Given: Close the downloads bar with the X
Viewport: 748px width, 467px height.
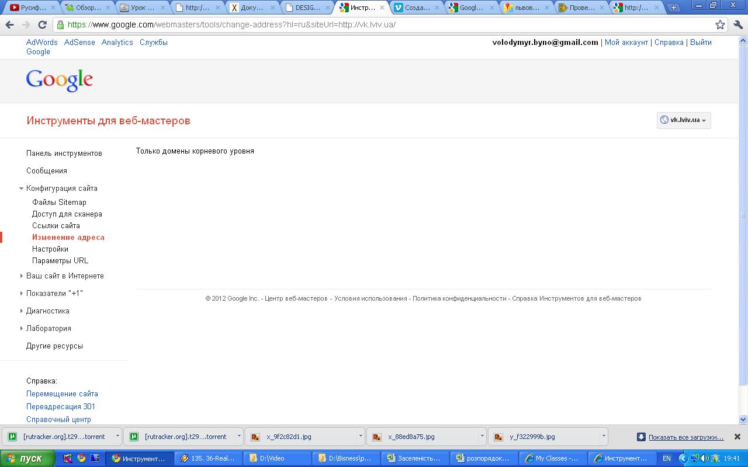Looking at the screenshot, I should 737,437.
